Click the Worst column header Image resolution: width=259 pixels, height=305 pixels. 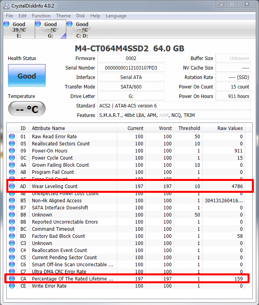click(x=160, y=128)
